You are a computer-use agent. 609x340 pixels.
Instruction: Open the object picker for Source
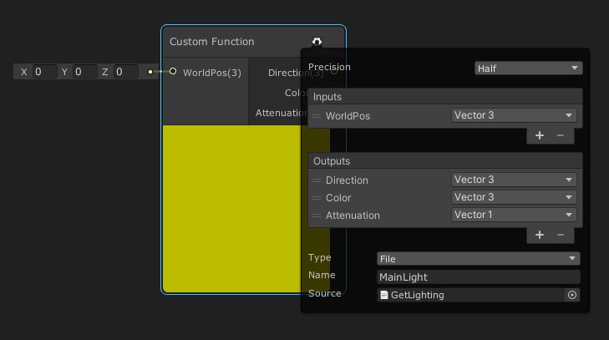point(571,295)
